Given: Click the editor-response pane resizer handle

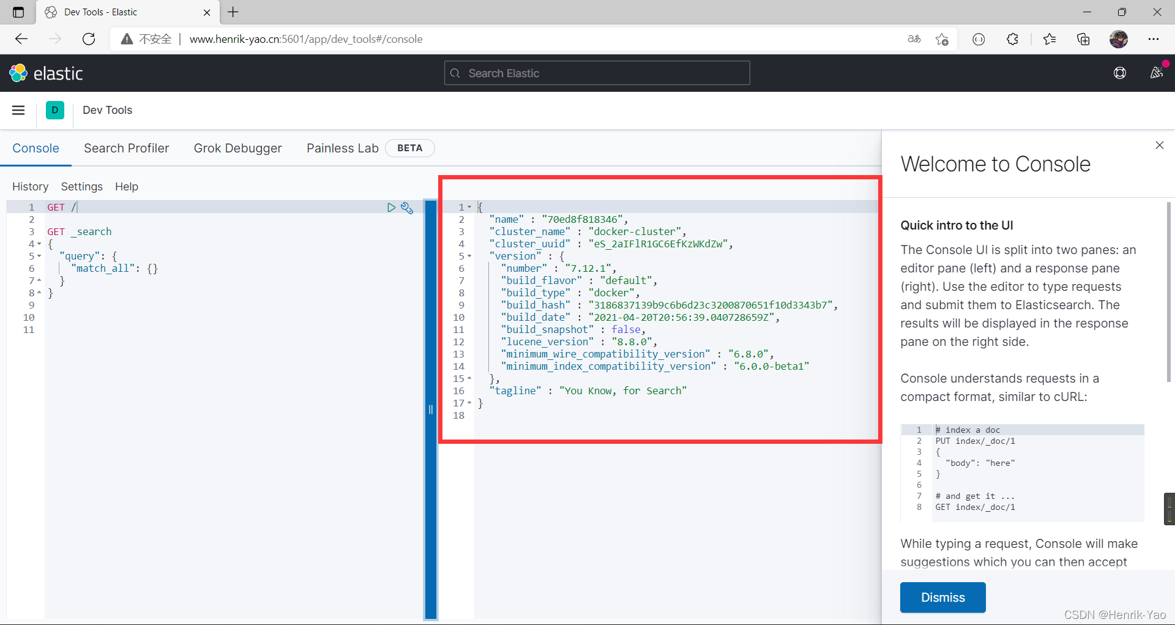Looking at the screenshot, I should coord(431,410).
